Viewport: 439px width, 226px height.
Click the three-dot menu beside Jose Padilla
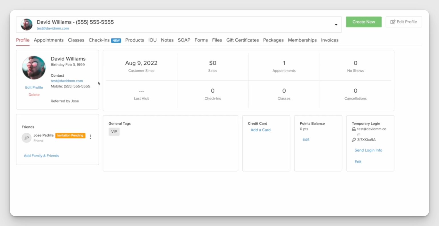click(x=90, y=137)
